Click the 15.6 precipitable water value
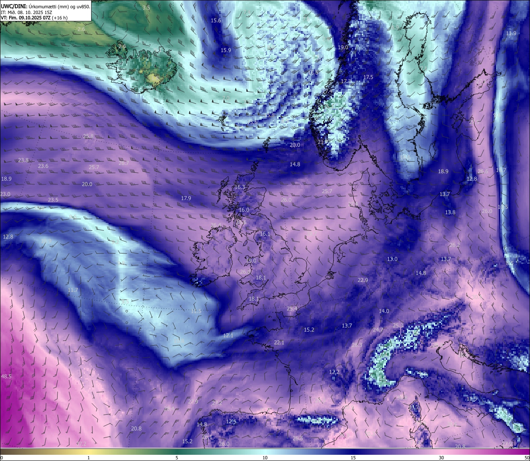530x461 pixels. [216, 20]
